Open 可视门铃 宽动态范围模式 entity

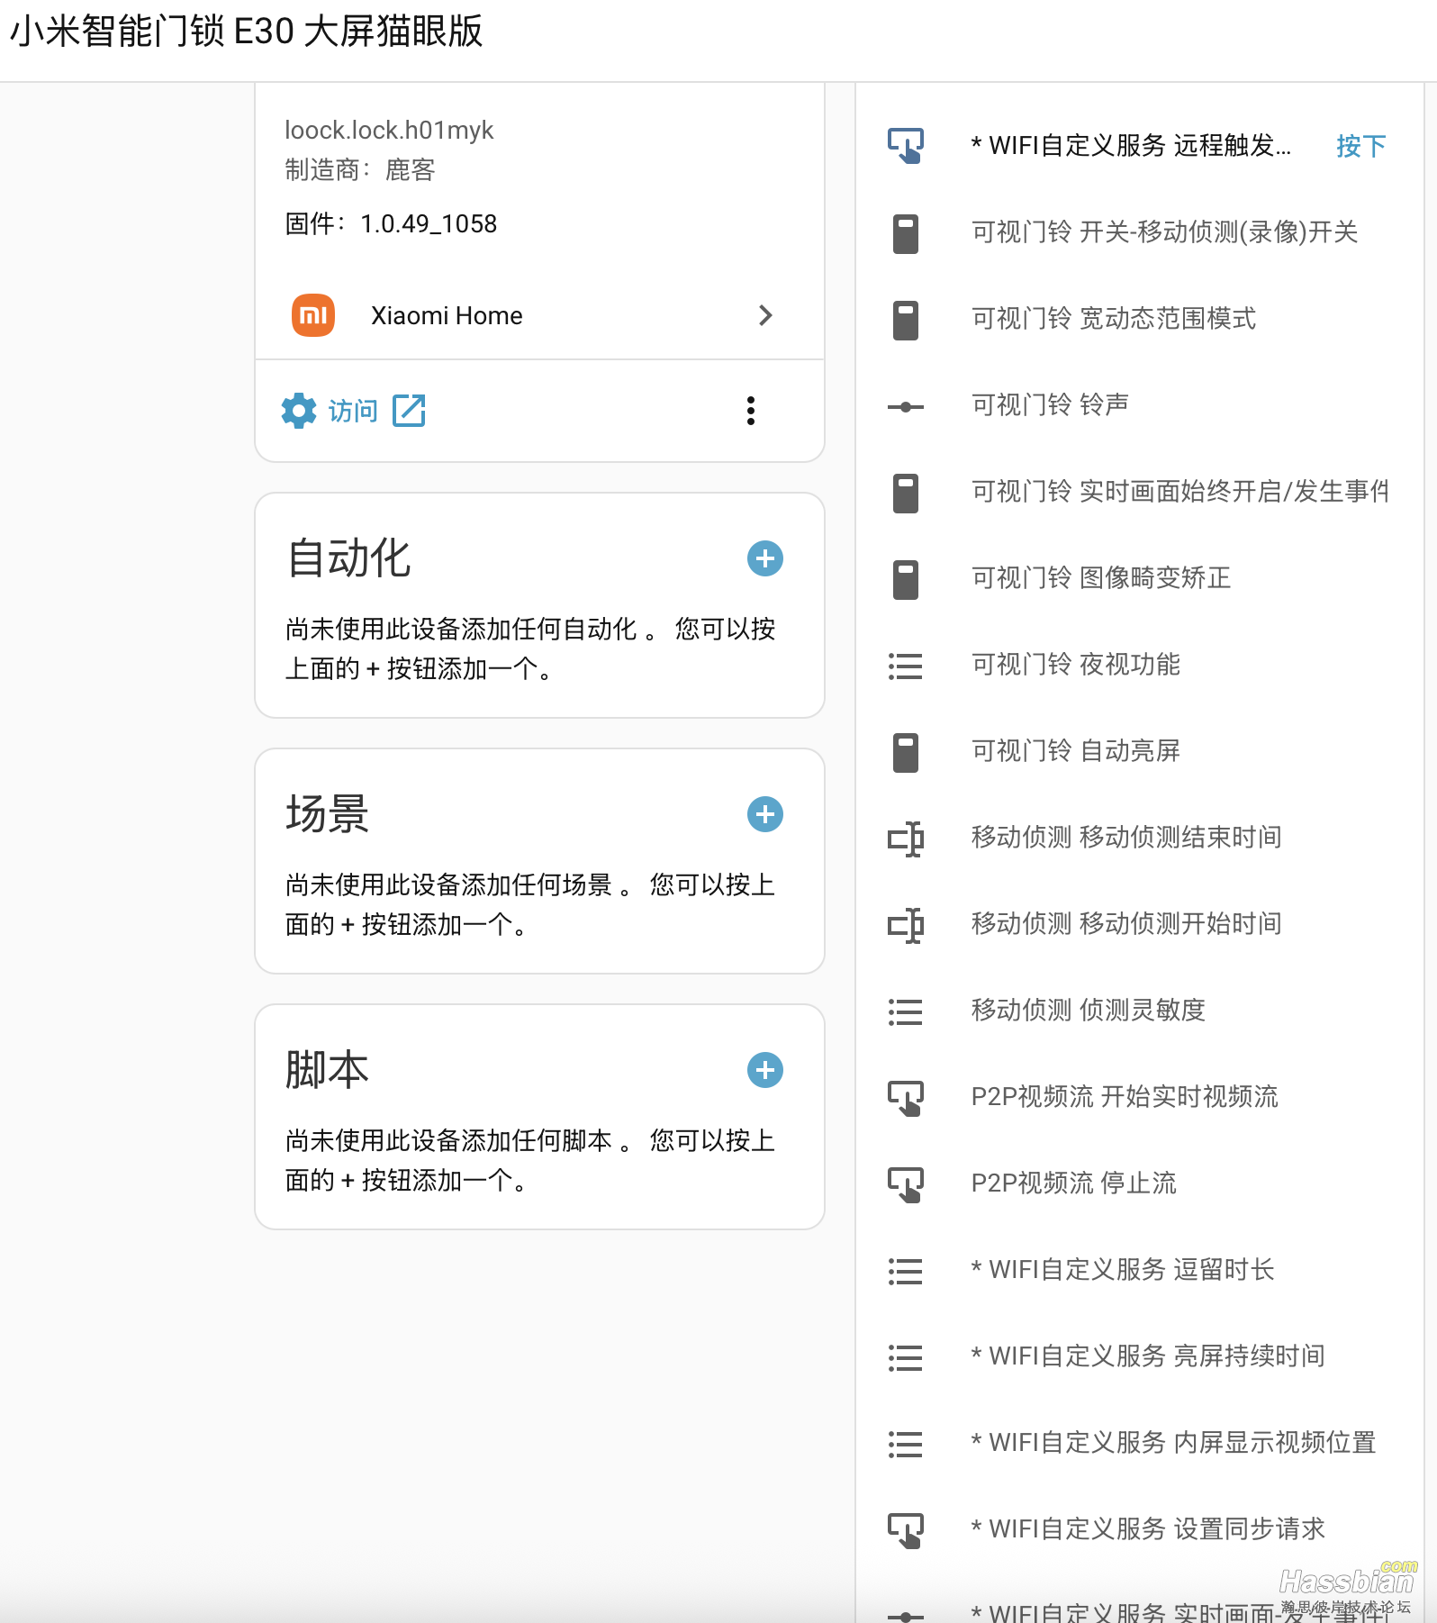pyautogui.click(x=1114, y=319)
